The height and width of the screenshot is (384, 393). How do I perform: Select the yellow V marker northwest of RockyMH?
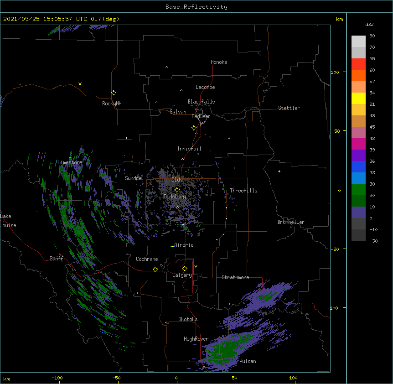[x=80, y=84]
